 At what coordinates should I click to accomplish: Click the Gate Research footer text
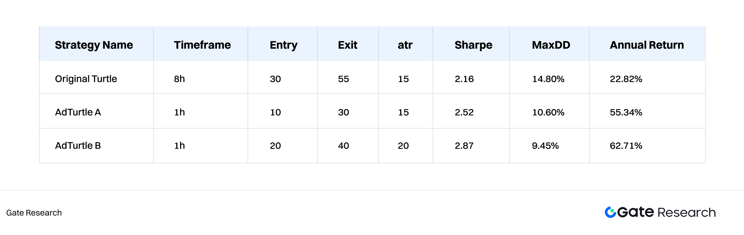coord(34,213)
